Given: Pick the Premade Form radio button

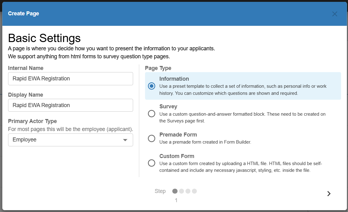Looking at the screenshot, I should coord(151,138).
